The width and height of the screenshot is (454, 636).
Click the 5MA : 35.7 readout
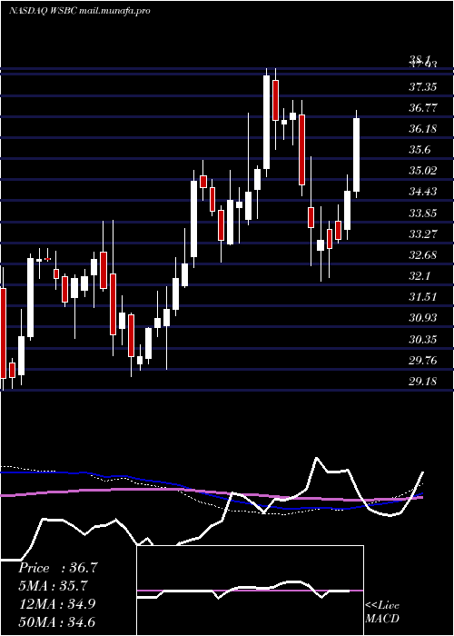(53, 586)
